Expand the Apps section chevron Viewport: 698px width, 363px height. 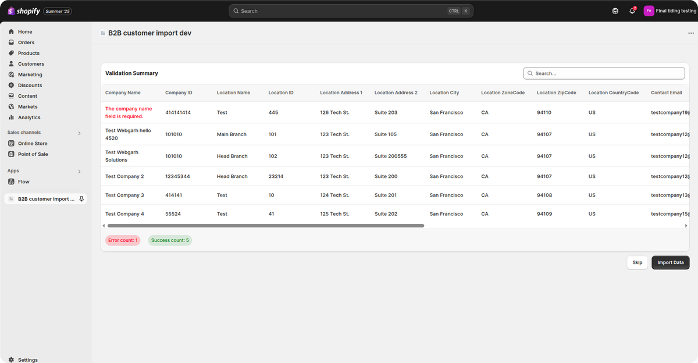(x=79, y=172)
